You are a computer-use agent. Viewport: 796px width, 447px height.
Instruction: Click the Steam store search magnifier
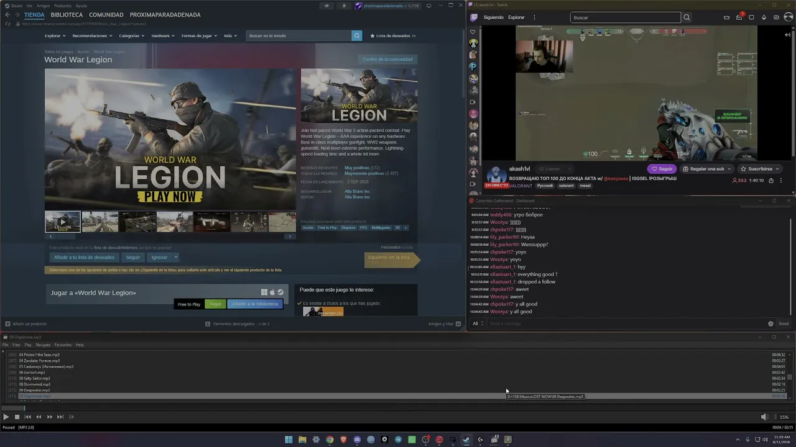357,36
